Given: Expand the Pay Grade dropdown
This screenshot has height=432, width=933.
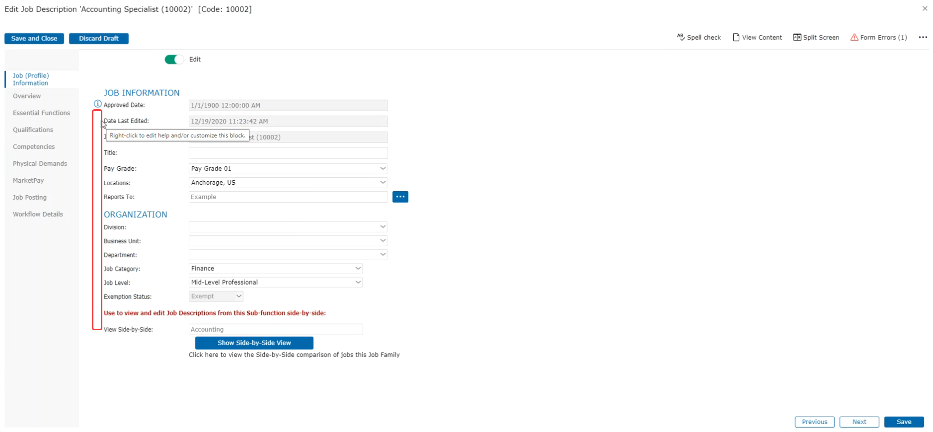Looking at the screenshot, I should (383, 169).
